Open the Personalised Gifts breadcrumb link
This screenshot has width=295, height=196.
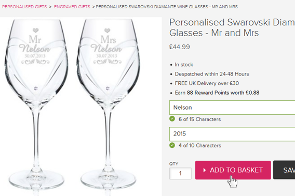tap(24, 7)
